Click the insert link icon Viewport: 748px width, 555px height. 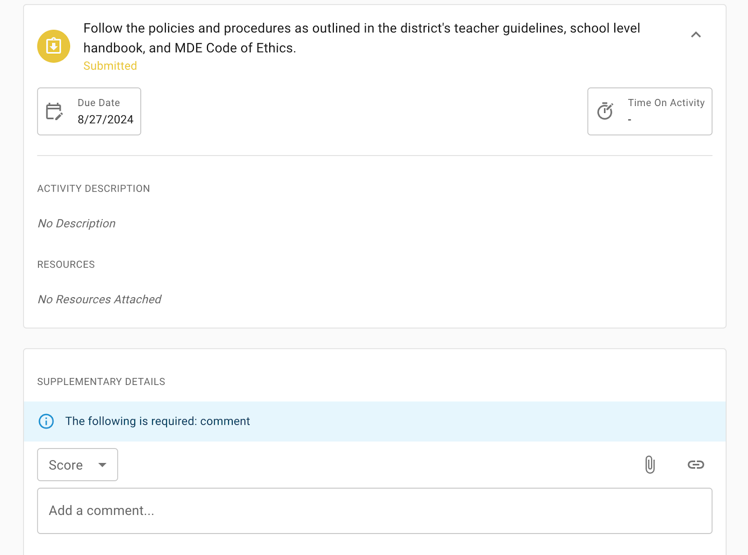(x=696, y=464)
